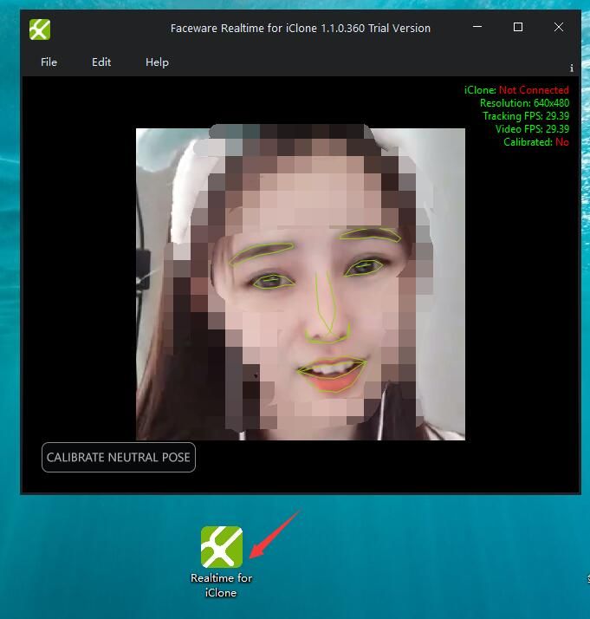Click the small info 'i' icon
The width and height of the screenshot is (590, 619).
[572, 68]
